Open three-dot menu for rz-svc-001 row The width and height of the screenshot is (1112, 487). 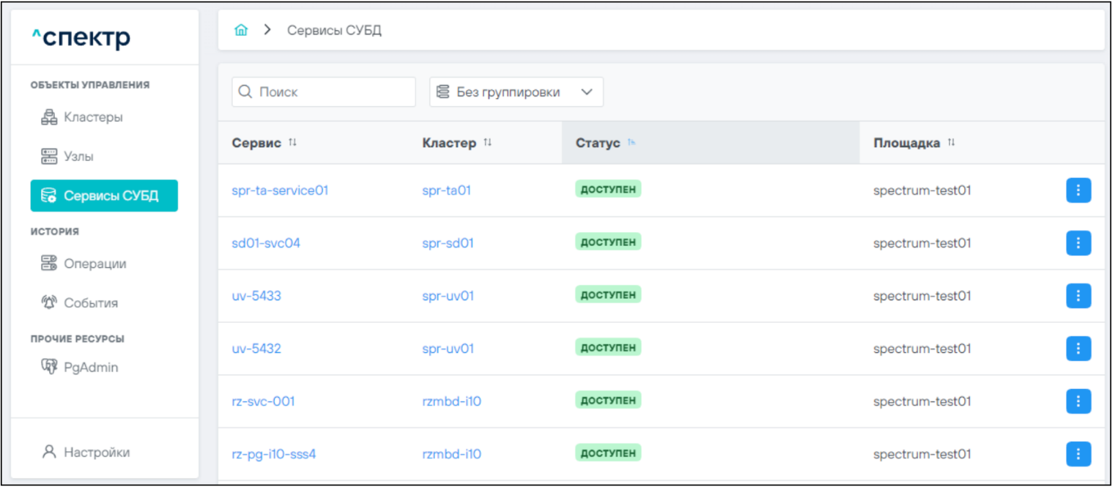pos(1078,401)
